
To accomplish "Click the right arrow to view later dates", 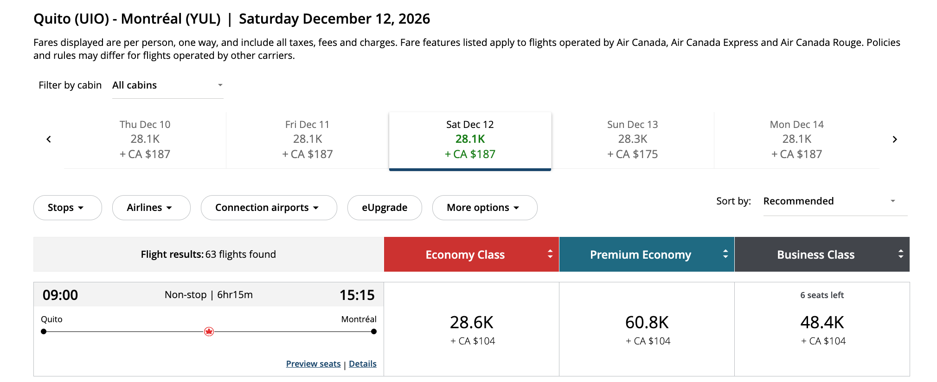I will click(894, 139).
